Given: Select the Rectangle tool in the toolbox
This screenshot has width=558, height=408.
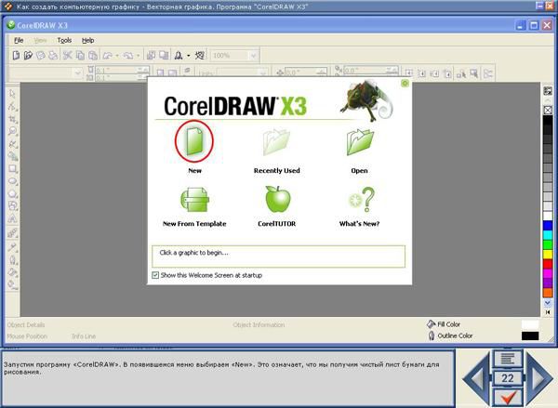Looking at the screenshot, I should (x=13, y=170).
